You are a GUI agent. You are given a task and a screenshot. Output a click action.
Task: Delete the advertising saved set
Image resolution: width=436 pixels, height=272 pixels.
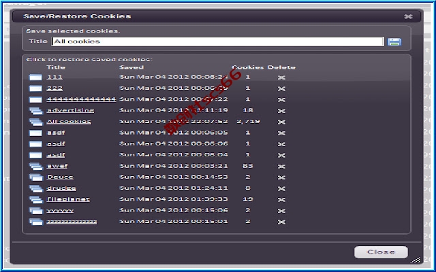click(x=281, y=111)
